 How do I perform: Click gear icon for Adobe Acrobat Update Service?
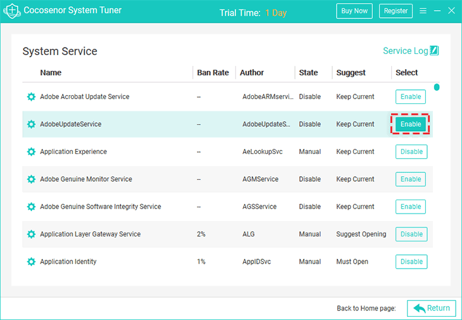[x=31, y=97]
